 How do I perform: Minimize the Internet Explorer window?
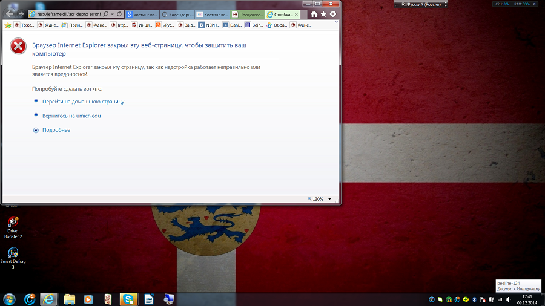(x=308, y=4)
